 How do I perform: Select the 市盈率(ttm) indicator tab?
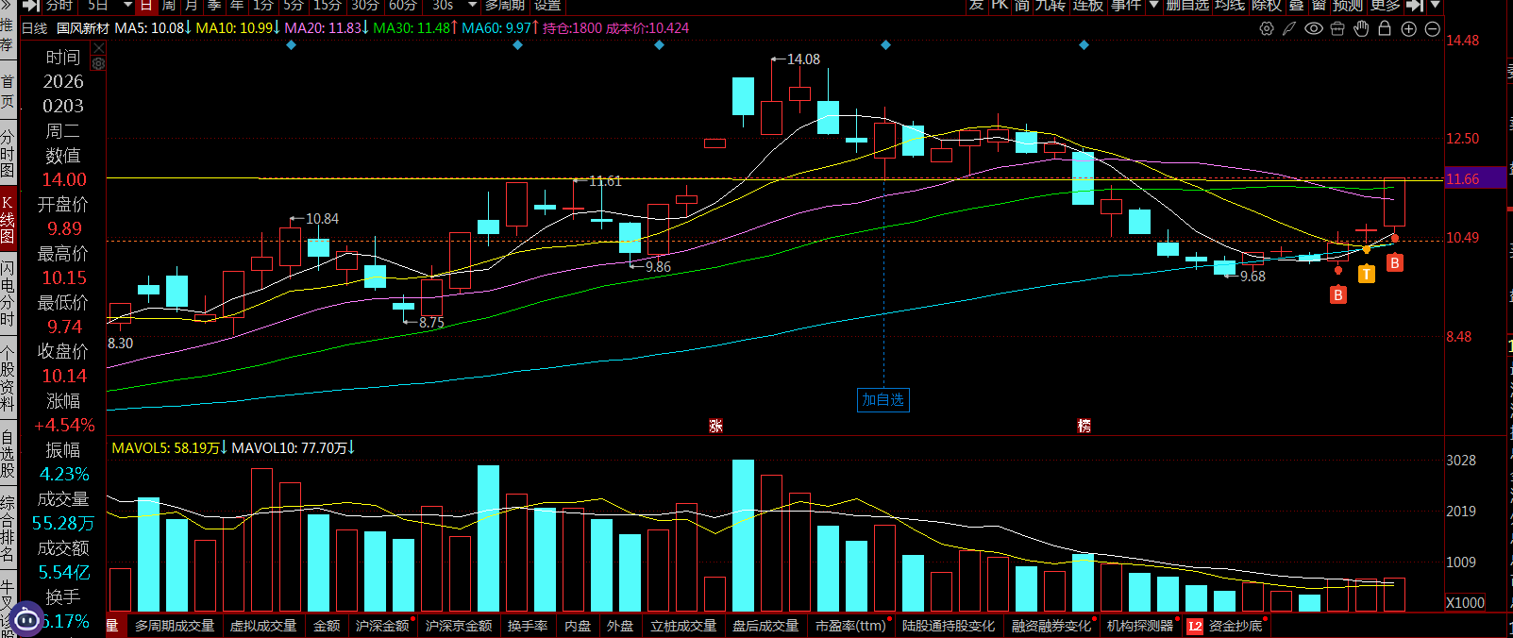[851, 626]
